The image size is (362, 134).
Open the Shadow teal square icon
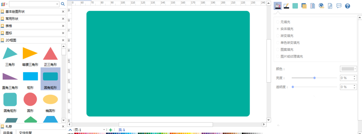(x=295, y=6)
